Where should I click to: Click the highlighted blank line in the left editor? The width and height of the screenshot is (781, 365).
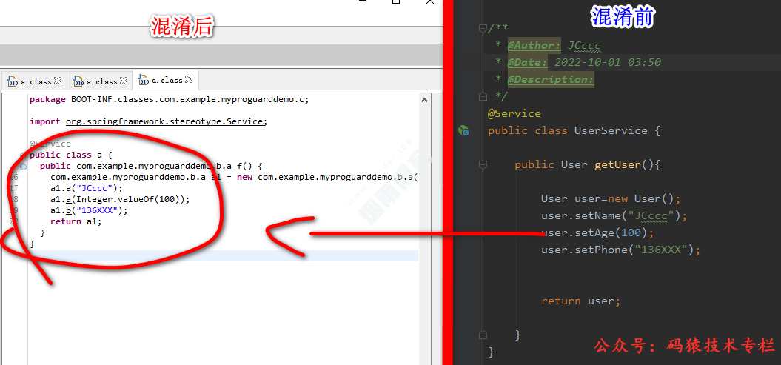(222, 255)
